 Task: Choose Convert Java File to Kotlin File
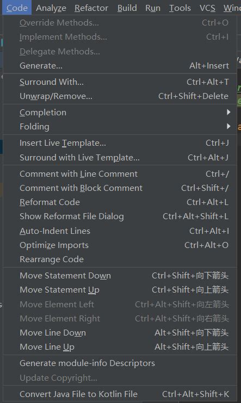pos(120,394)
